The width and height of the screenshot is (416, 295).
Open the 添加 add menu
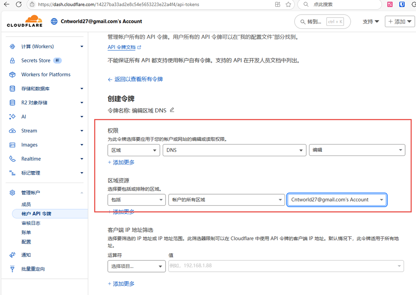(400, 22)
